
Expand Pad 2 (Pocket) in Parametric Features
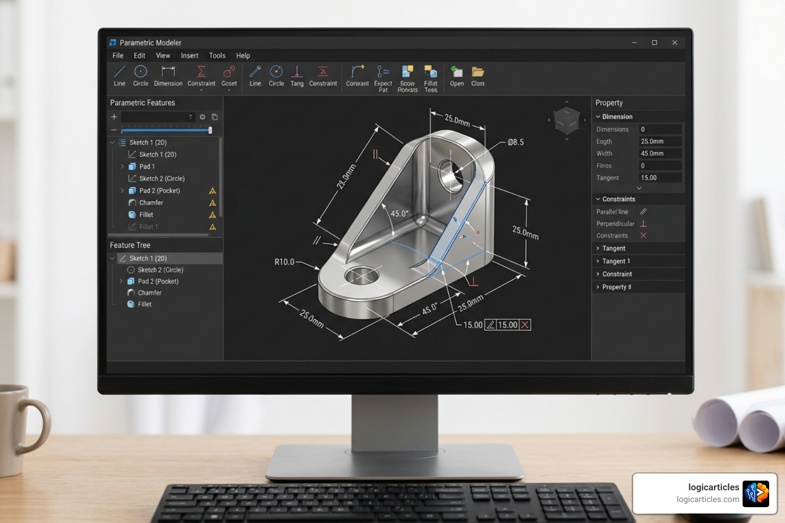coord(122,191)
